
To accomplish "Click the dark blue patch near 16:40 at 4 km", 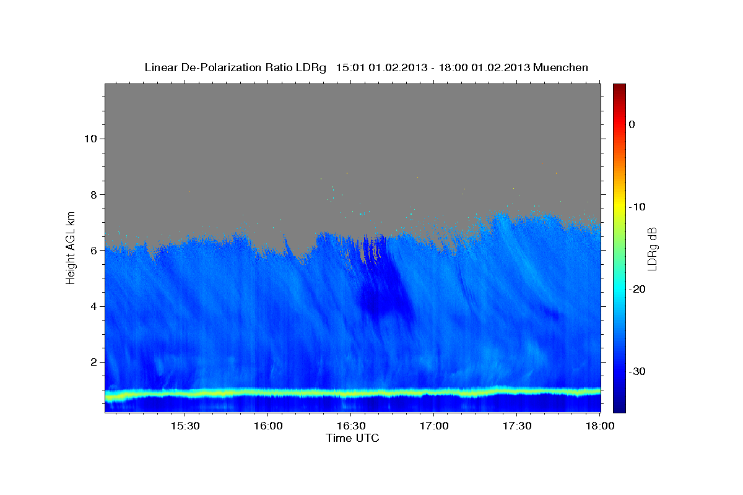I will (384, 300).
